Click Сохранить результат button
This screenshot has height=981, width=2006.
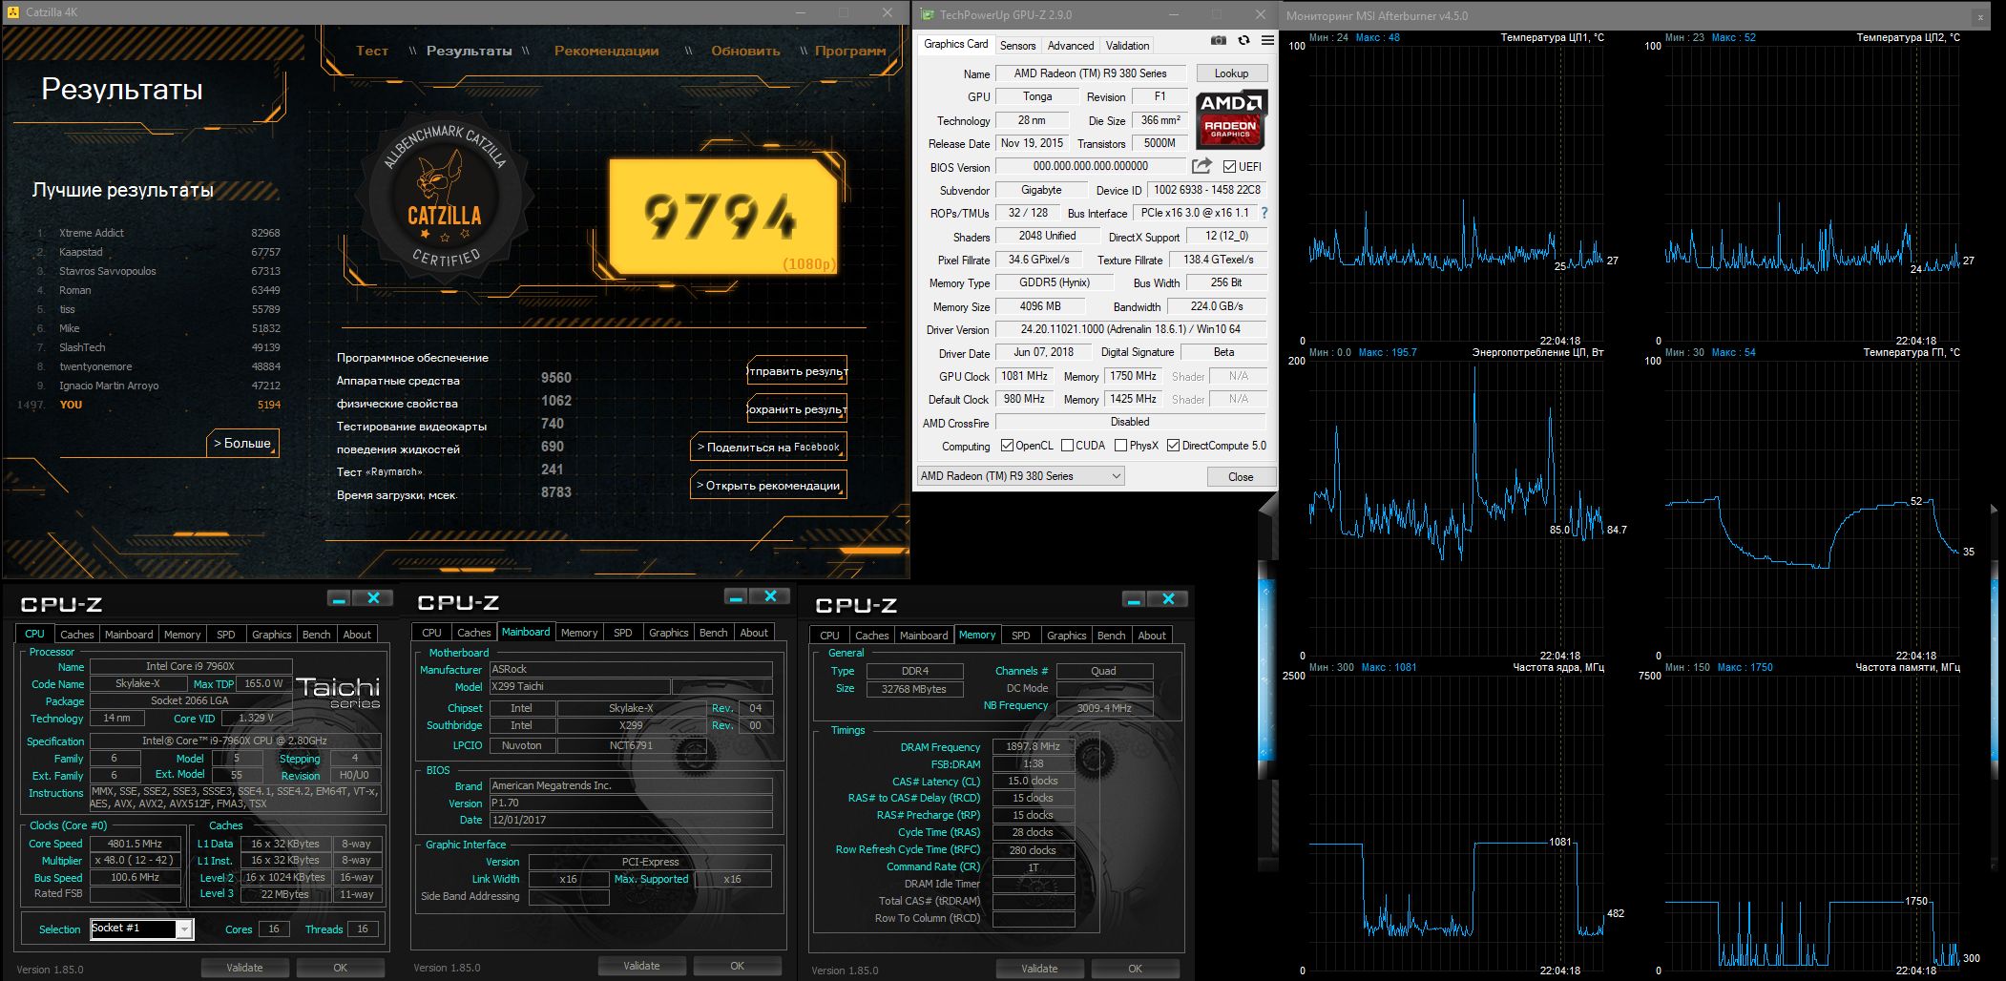pos(797,409)
